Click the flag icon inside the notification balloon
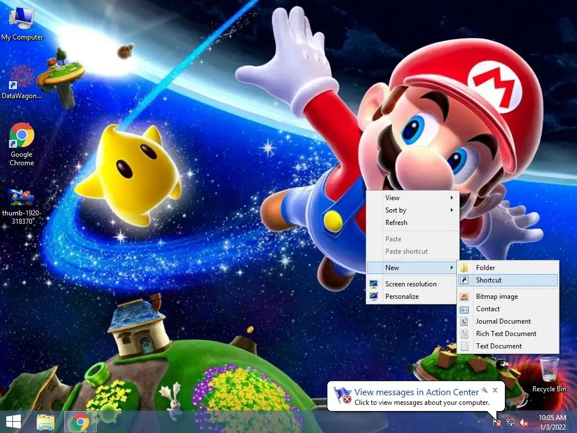The image size is (577, 433). (342, 395)
